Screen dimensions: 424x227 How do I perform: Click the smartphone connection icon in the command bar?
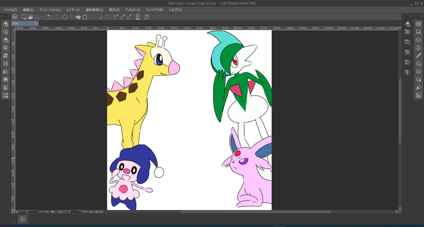click(137, 17)
